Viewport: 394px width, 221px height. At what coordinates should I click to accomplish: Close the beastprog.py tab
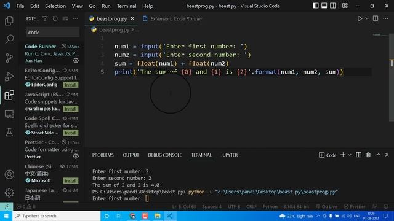point(132,18)
